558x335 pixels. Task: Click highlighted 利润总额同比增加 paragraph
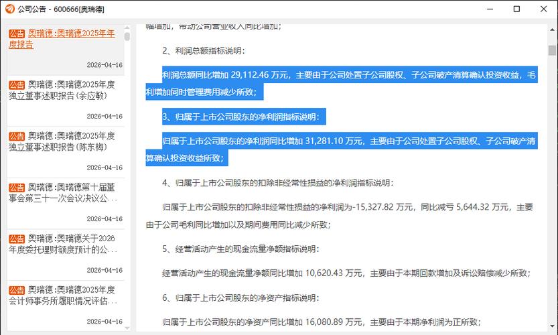(341, 83)
